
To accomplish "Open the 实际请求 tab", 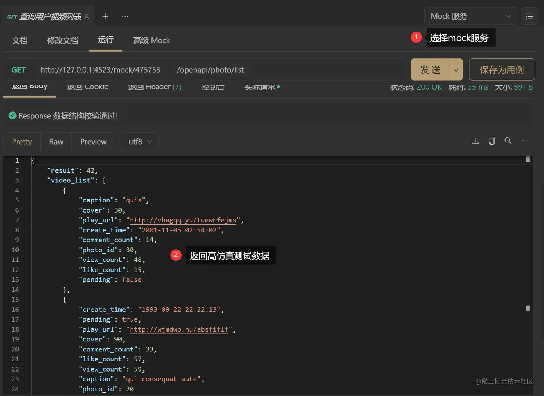I will (x=262, y=87).
